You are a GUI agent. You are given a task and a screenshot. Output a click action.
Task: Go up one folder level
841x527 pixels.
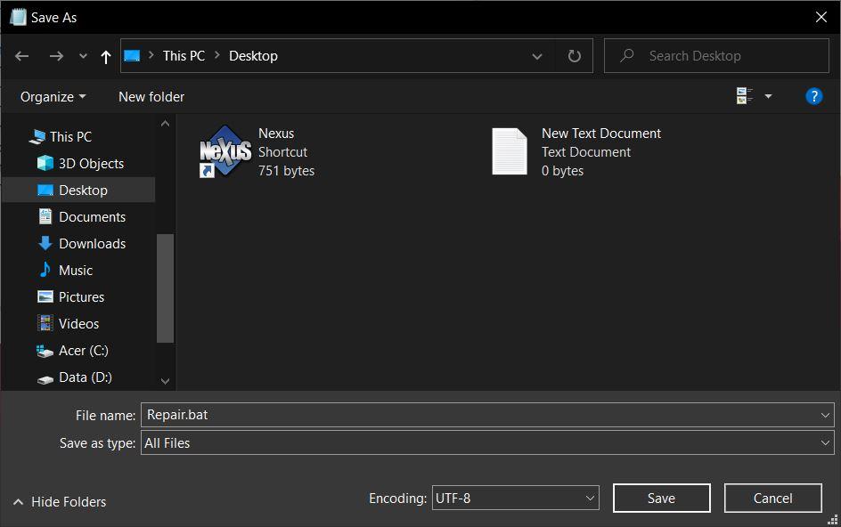(106, 56)
